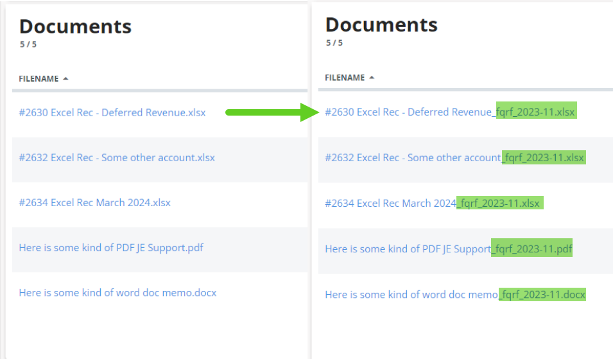Screen dimensions: 613x359
Task: Click the green-highlighted _fqrf_2023-11.pdf suffix
Action: point(532,249)
